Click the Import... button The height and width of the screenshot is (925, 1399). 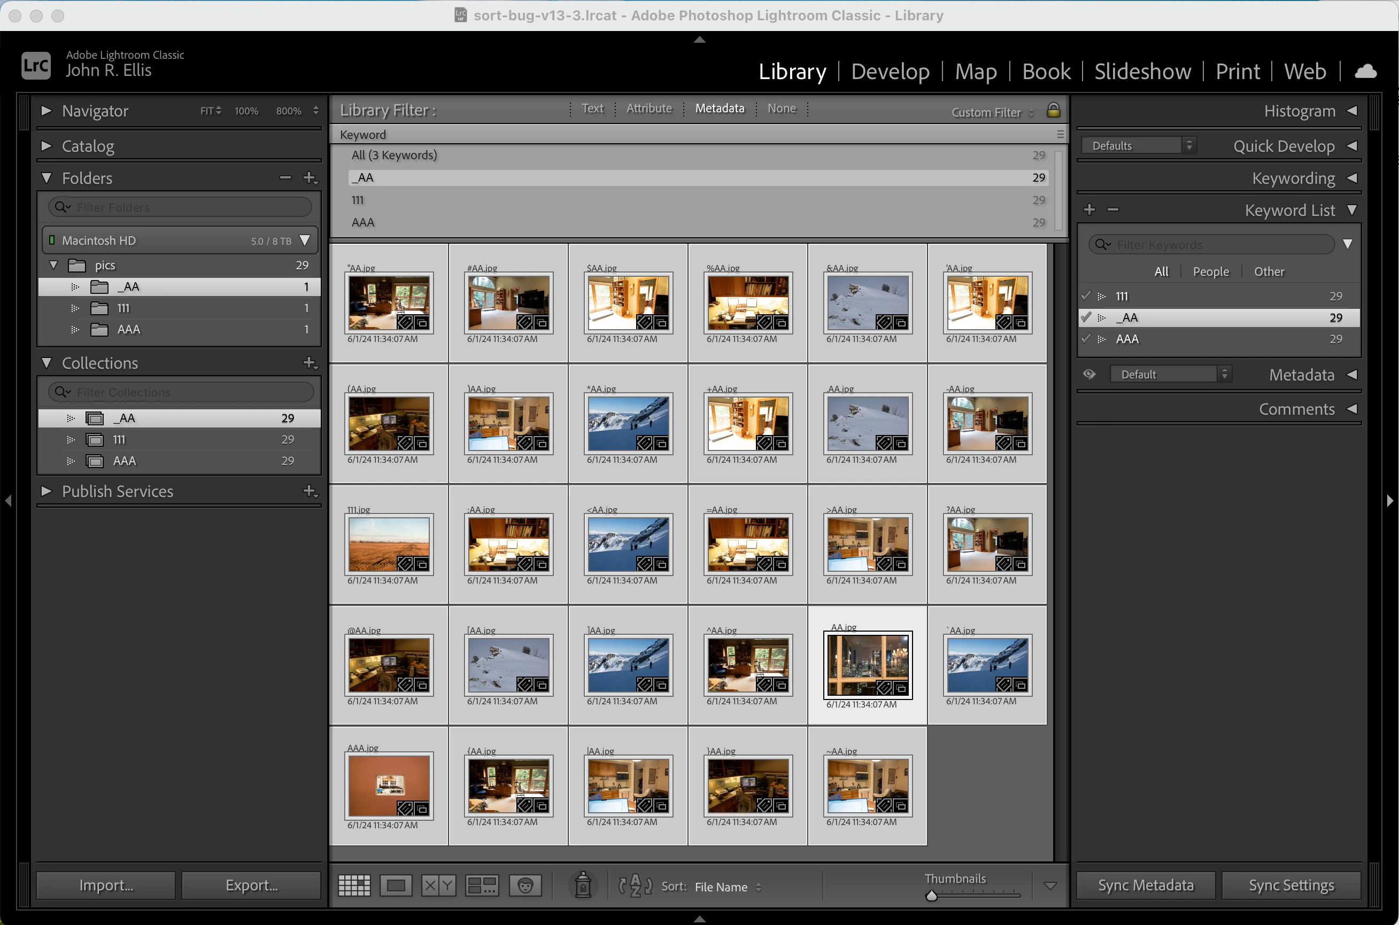tap(106, 885)
